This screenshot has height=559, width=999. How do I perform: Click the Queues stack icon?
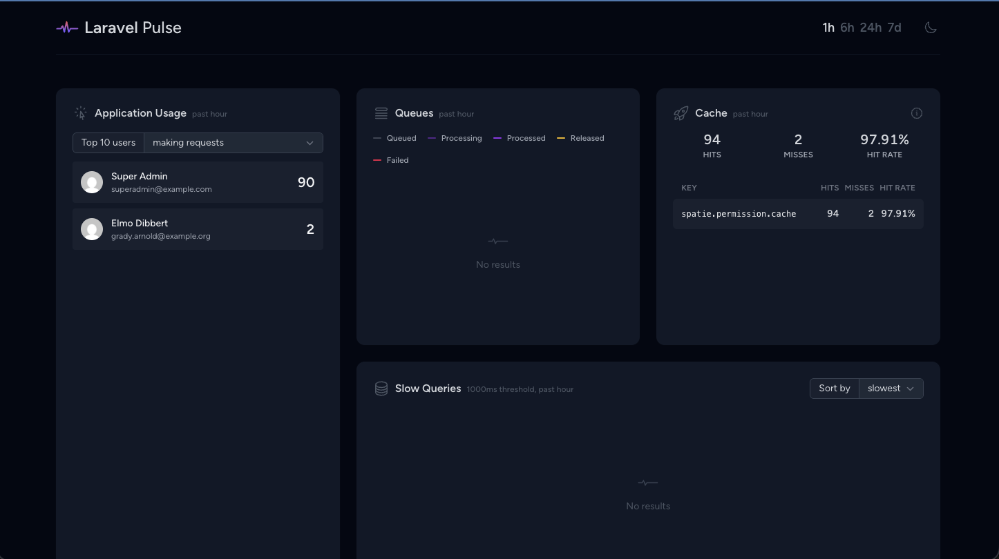pyautogui.click(x=381, y=113)
